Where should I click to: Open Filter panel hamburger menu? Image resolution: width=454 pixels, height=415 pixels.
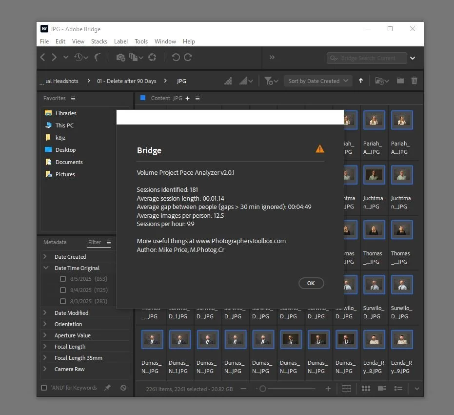click(x=109, y=242)
